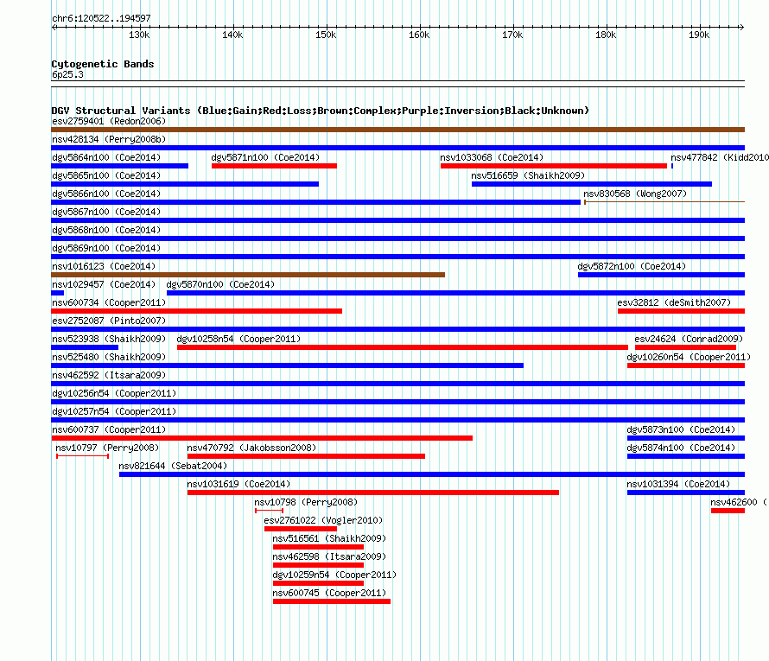The image size is (769, 661).
Task: Click the red bar under nsv1033068
Action: (554, 166)
